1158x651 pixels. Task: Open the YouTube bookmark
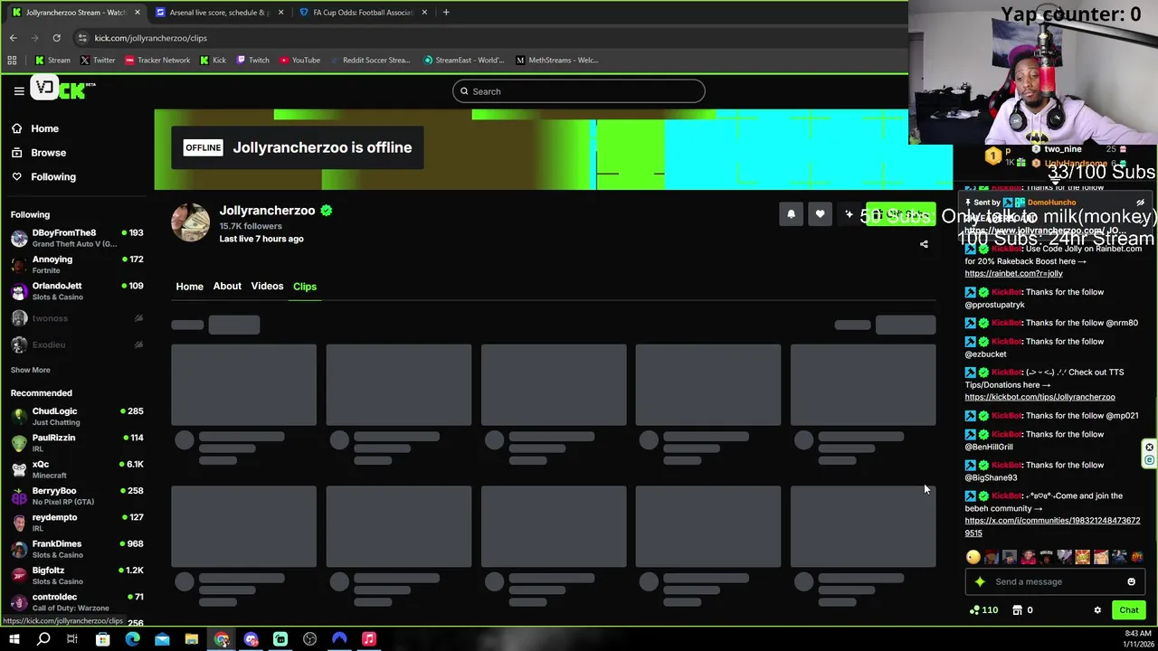tap(299, 61)
